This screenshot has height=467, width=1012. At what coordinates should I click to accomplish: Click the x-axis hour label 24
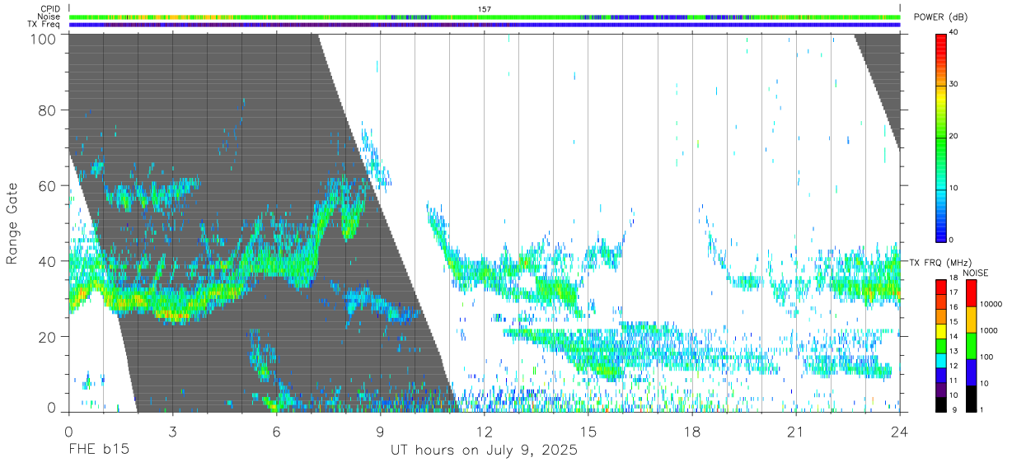pos(900,432)
